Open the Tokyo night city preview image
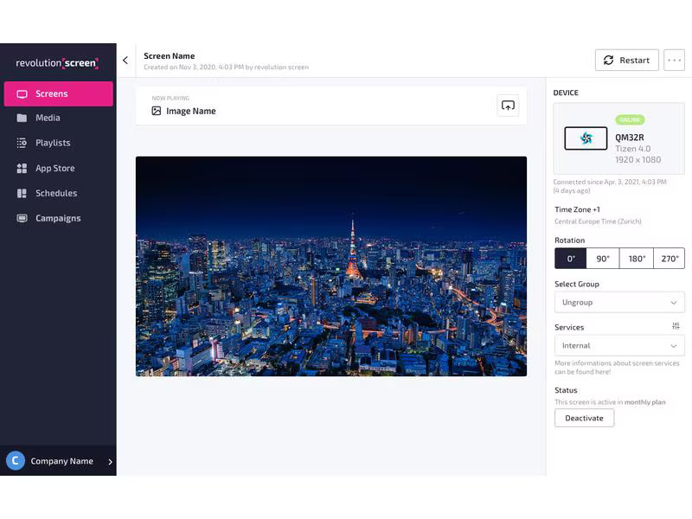 coord(331,266)
